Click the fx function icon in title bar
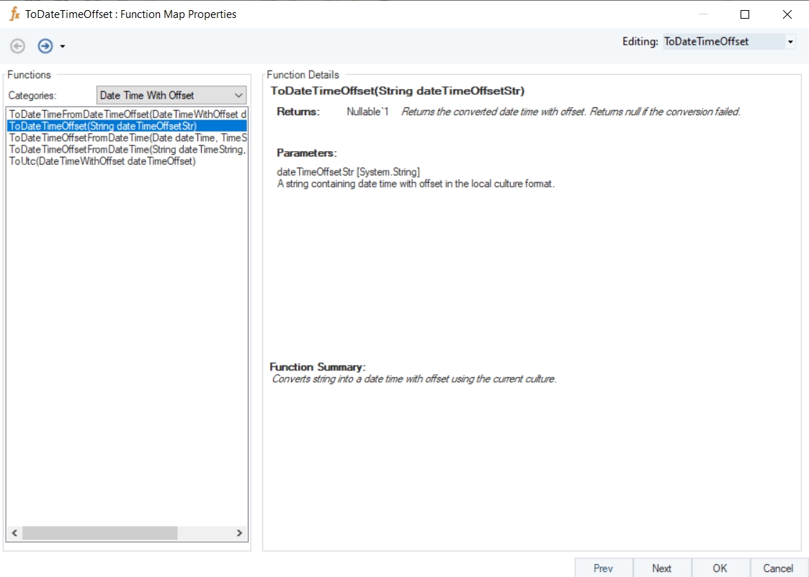This screenshot has height=577, width=809. point(15,14)
